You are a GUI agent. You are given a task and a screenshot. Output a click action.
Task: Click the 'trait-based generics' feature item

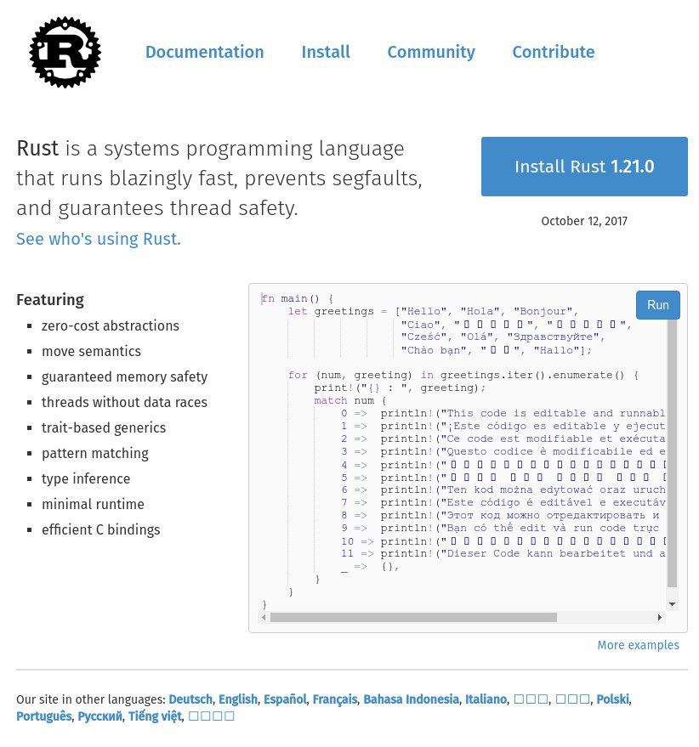(104, 427)
